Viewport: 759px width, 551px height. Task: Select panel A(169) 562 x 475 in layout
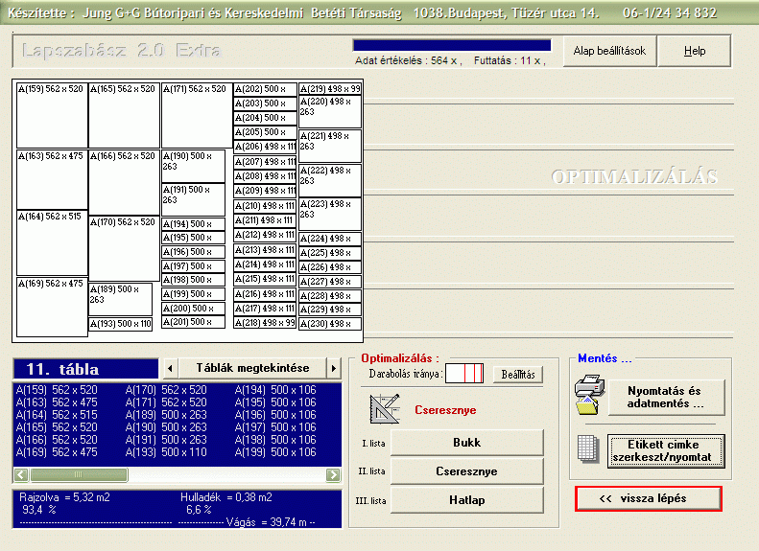[x=52, y=307]
